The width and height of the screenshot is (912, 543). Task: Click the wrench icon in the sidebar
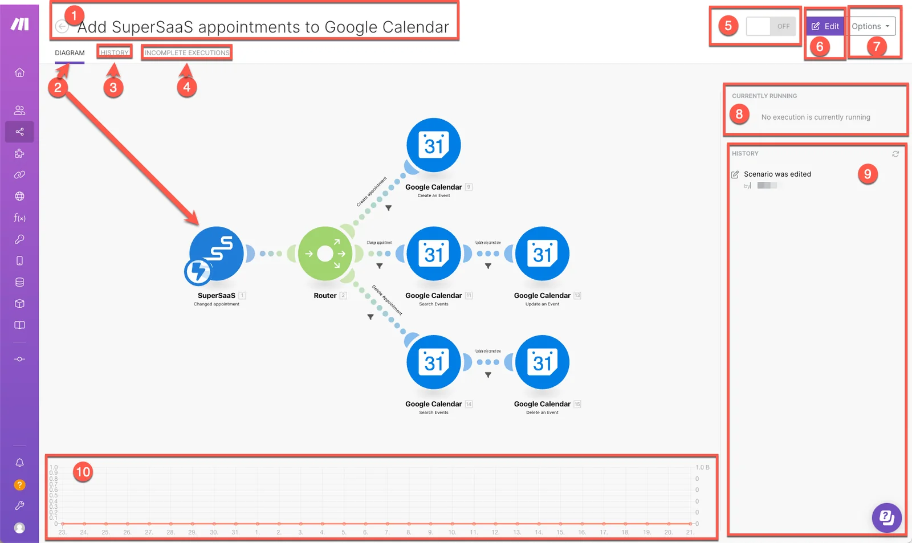[19, 505]
